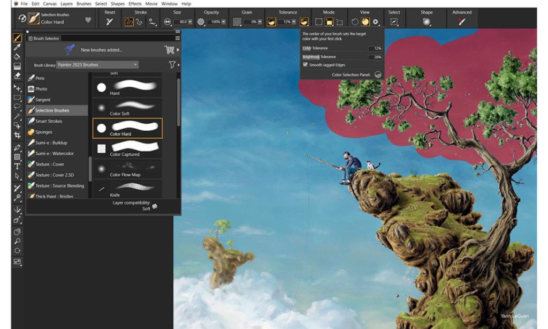Open the Color Selection Panel icon
The image size is (548, 329).
point(378,74)
